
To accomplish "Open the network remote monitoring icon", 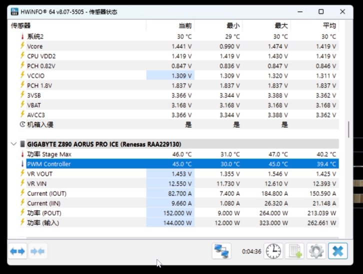I will (x=221, y=251).
